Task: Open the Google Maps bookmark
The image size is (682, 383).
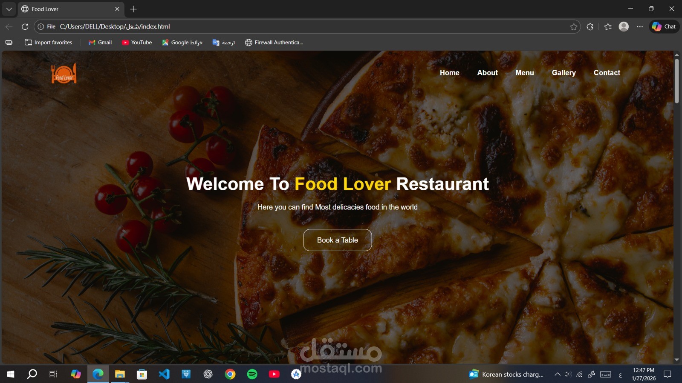Action: pyautogui.click(x=182, y=43)
